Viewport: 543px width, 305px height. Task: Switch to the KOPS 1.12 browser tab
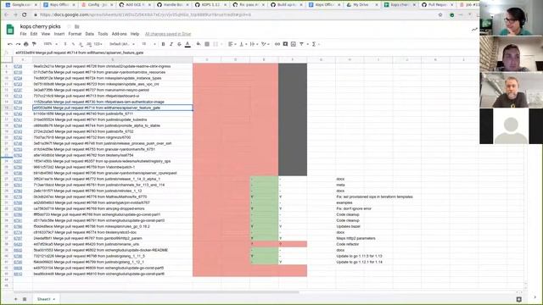(x=210, y=5)
